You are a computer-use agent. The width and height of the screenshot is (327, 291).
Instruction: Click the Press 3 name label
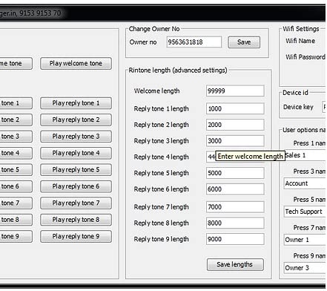point(309,171)
